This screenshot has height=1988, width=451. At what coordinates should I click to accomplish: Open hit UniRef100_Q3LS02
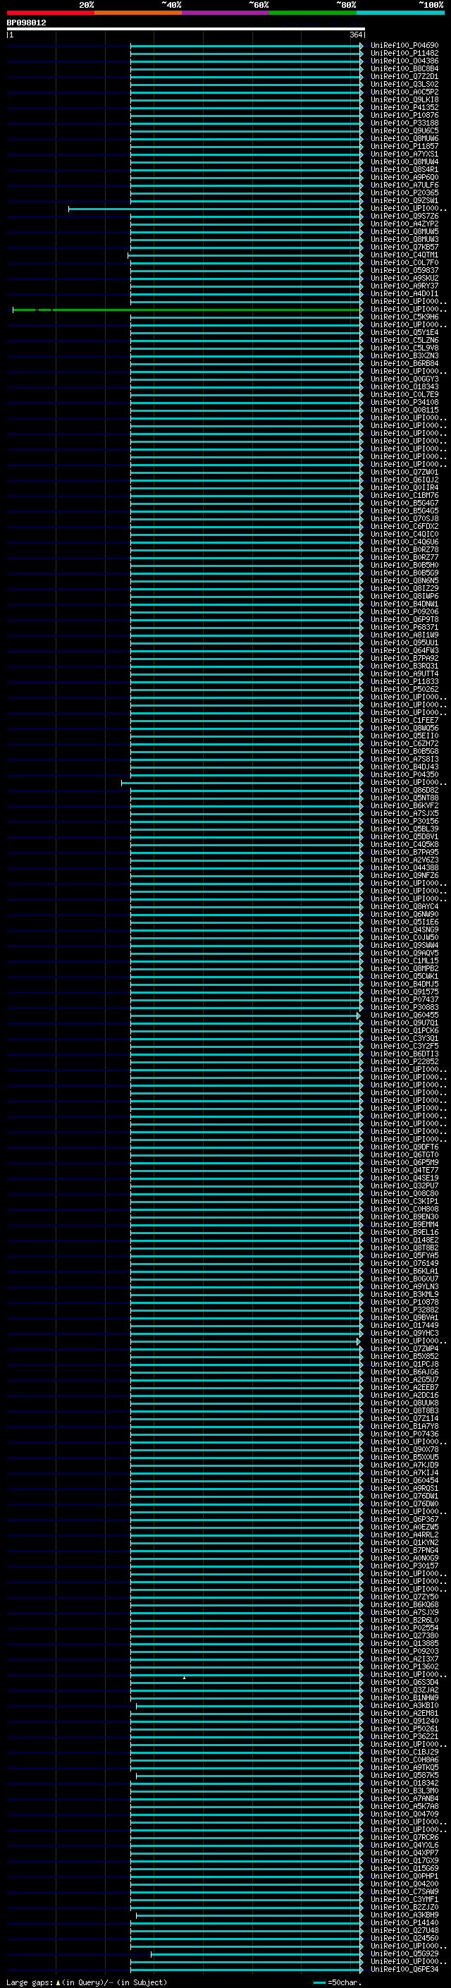tap(404, 84)
